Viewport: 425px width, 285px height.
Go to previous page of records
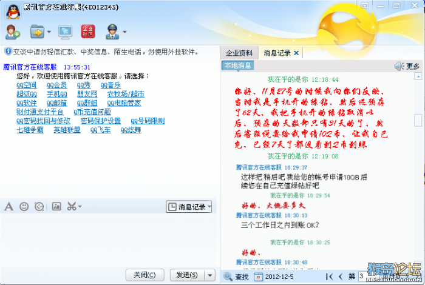point(341,277)
